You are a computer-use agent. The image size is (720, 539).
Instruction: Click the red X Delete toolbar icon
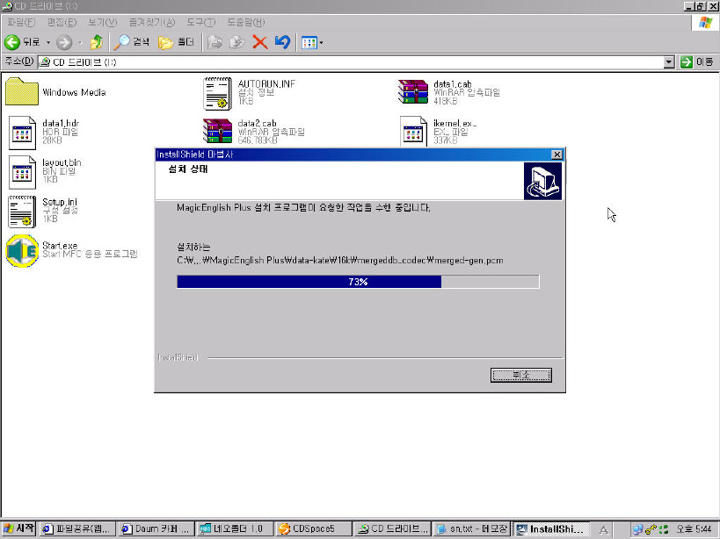click(260, 43)
